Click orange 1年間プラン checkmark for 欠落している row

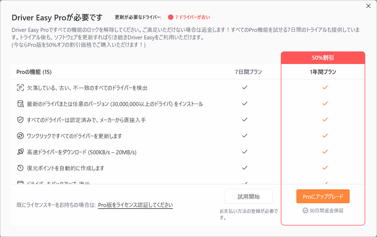point(325,87)
